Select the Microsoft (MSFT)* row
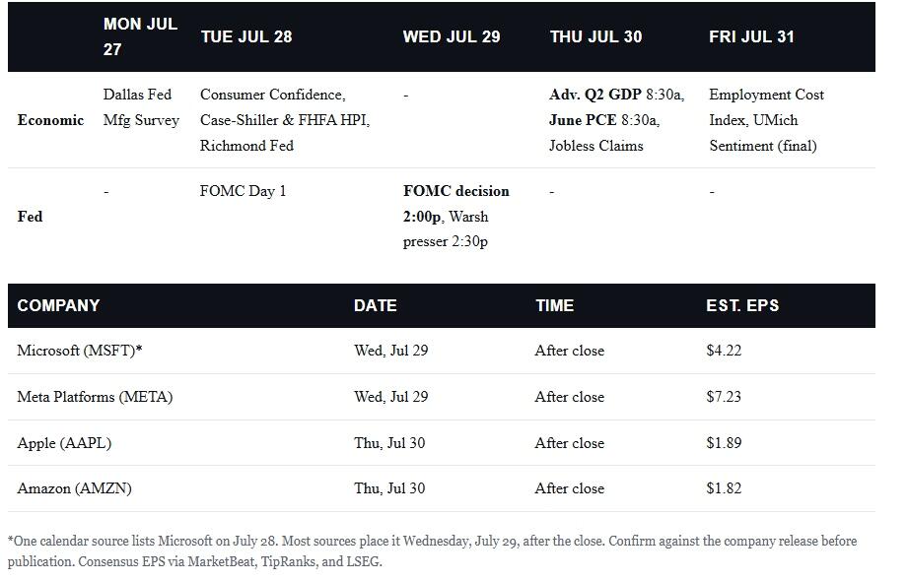 coord(442,351)
